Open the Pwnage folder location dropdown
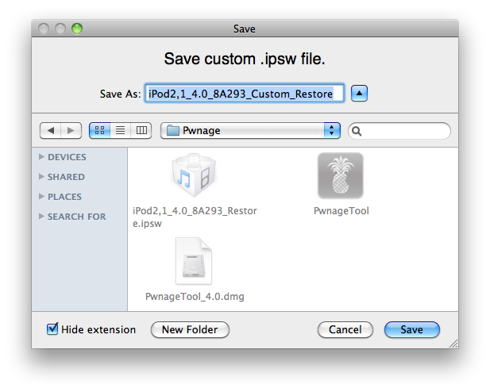The height and width of the screenshot is (392, 490). coord(250,130)
